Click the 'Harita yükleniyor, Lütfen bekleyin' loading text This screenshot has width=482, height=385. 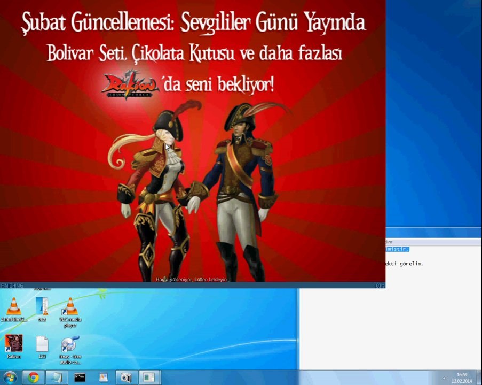point(193,279)
